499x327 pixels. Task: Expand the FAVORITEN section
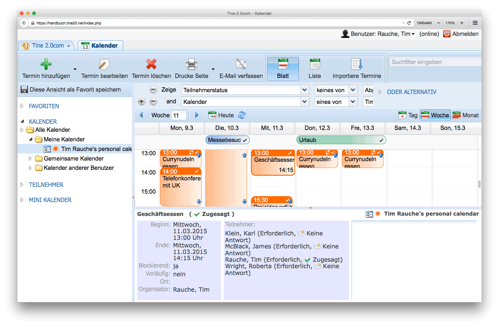[22, 106]
